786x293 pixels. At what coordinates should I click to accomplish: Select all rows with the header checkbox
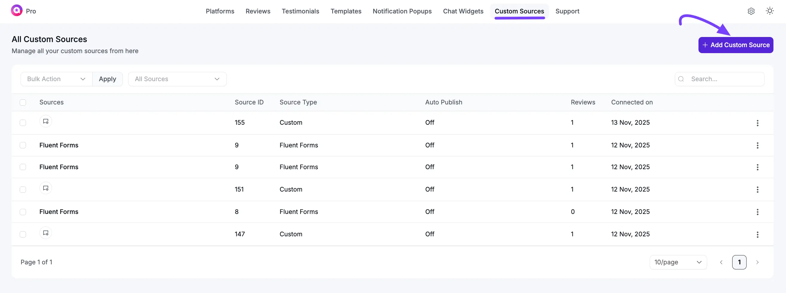(x=23, y=102)
